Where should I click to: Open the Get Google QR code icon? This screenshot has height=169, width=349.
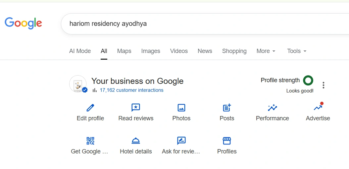(x=90, y=141)
